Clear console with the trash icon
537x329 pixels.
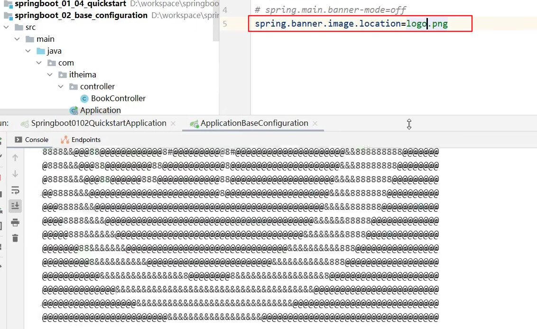coord(15,238)
